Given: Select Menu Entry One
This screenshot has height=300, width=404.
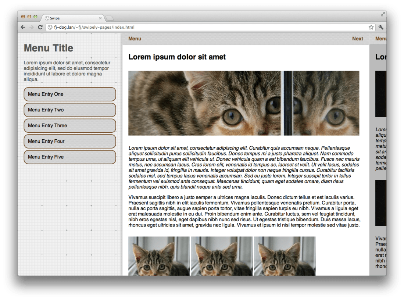Looking at the screenshot, I should 69,94.
